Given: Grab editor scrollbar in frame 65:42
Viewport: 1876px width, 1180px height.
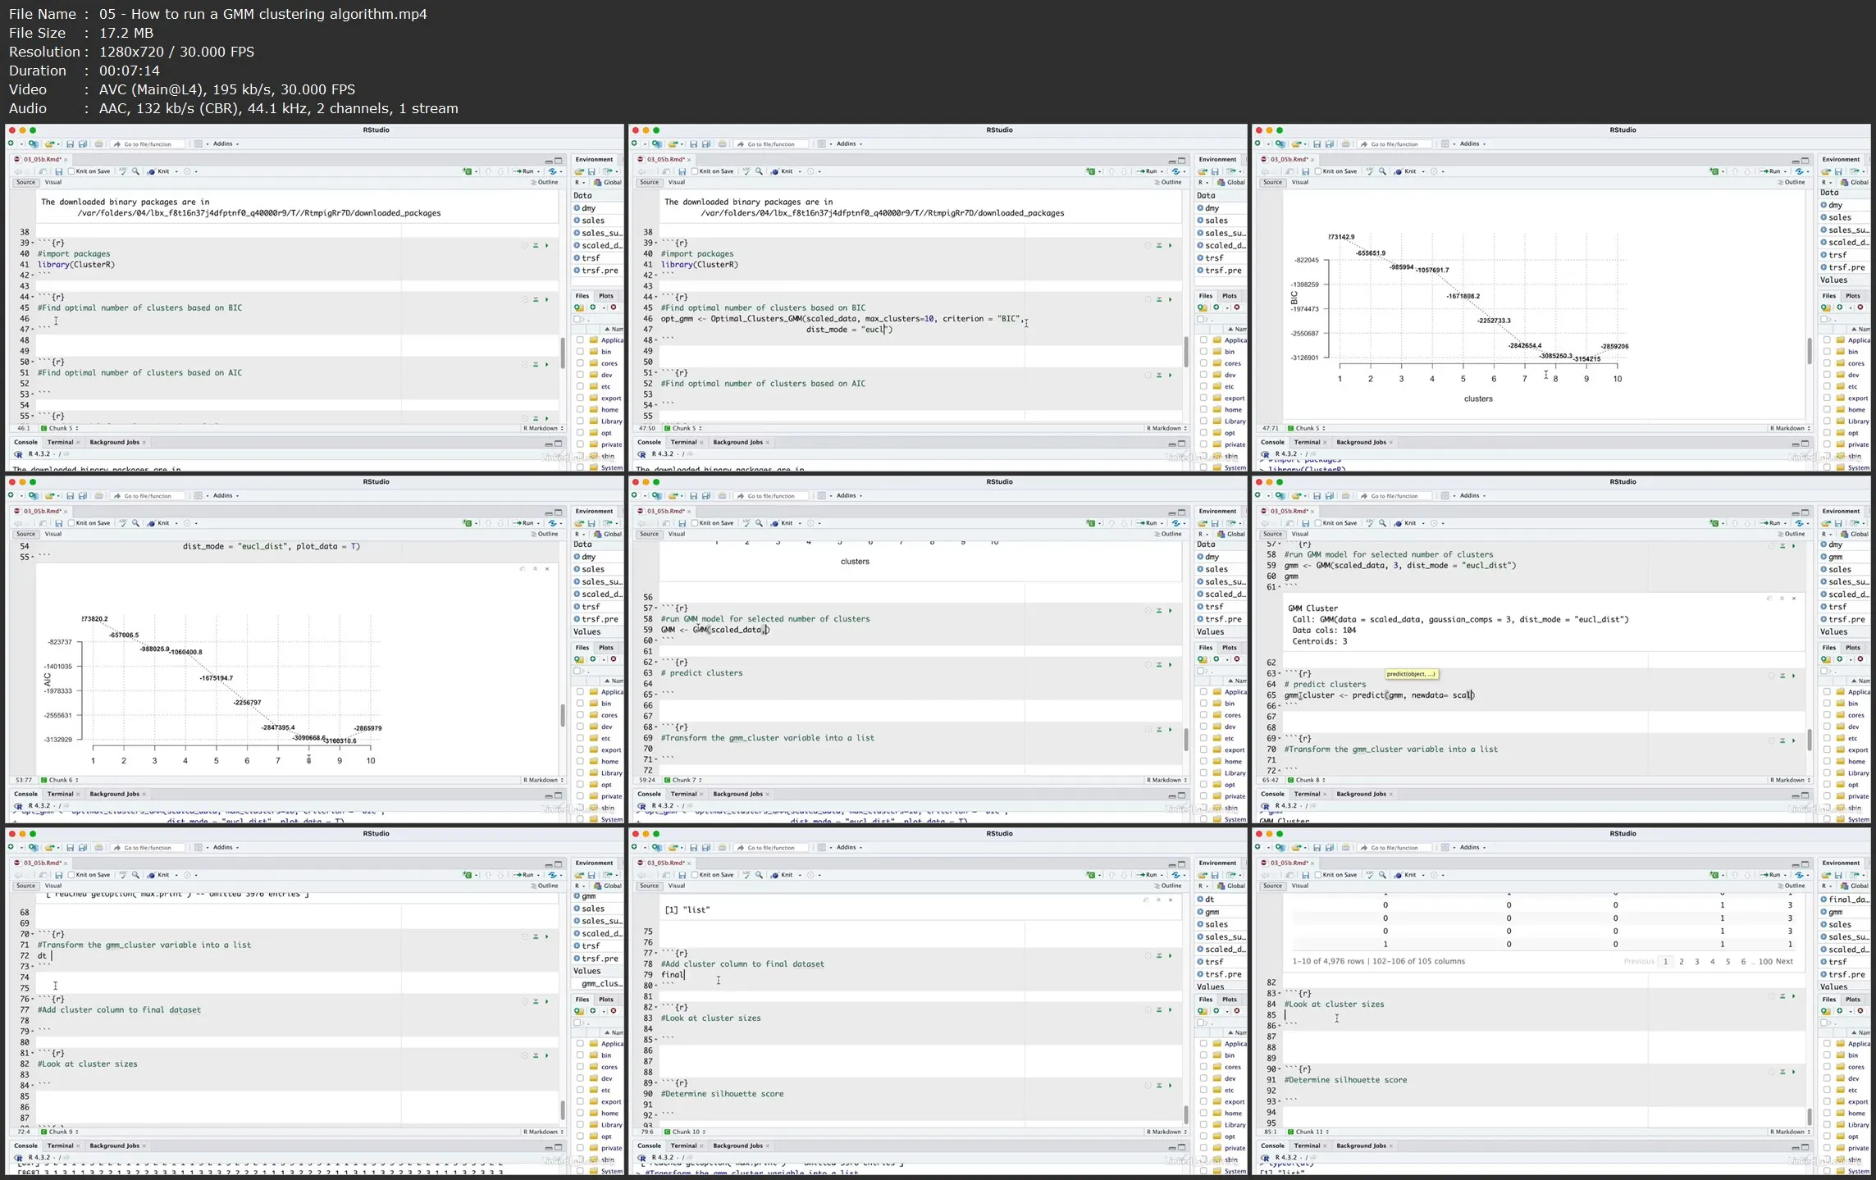Looking at the screenshot, I should (1810, 740).
